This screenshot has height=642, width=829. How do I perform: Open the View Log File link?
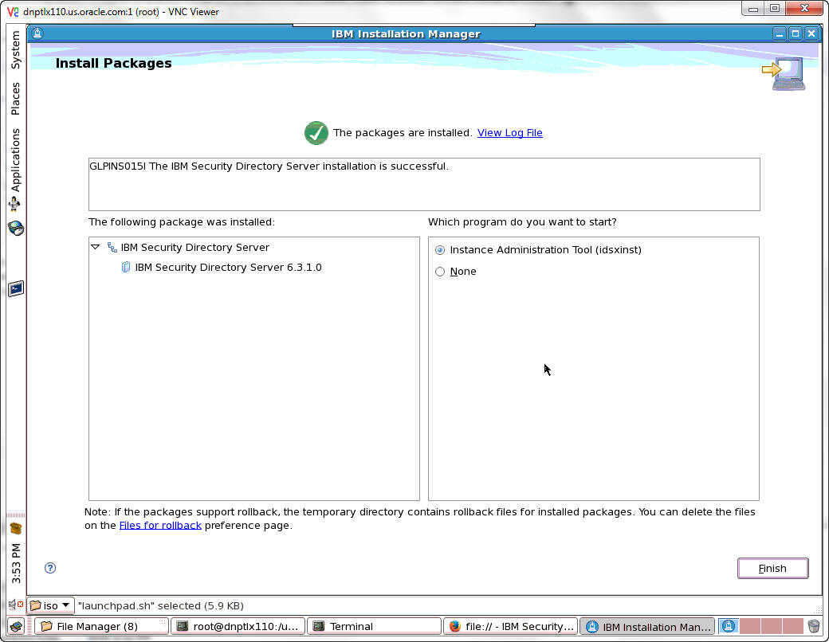[x=509, y=133]
